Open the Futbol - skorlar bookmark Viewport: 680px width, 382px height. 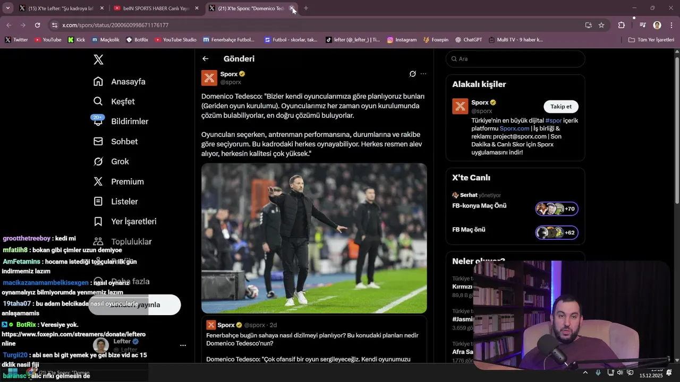coord(290,40)
